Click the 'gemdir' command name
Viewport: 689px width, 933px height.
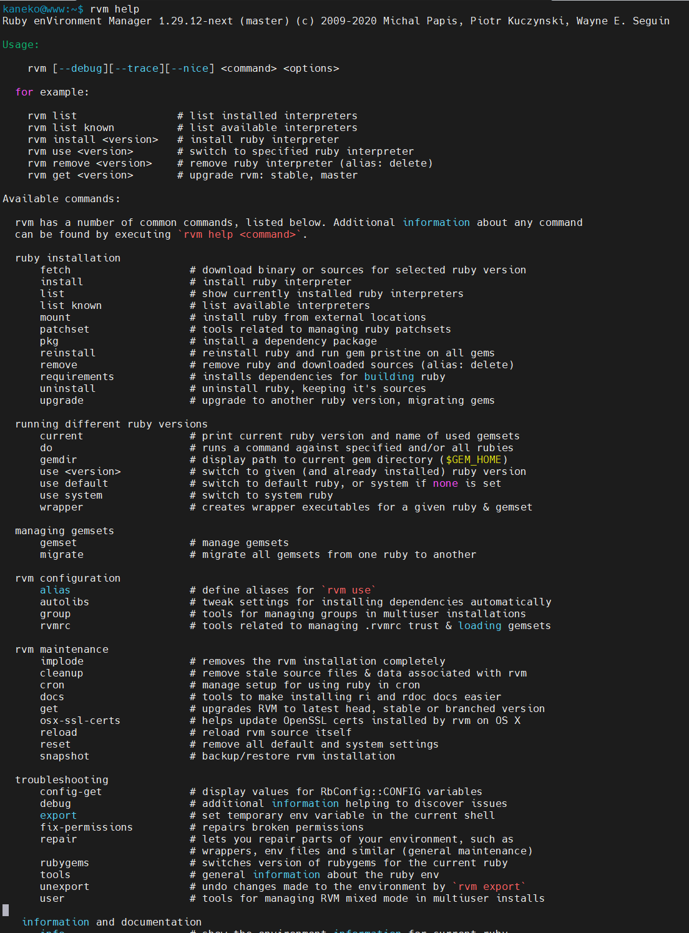point(59,460)
